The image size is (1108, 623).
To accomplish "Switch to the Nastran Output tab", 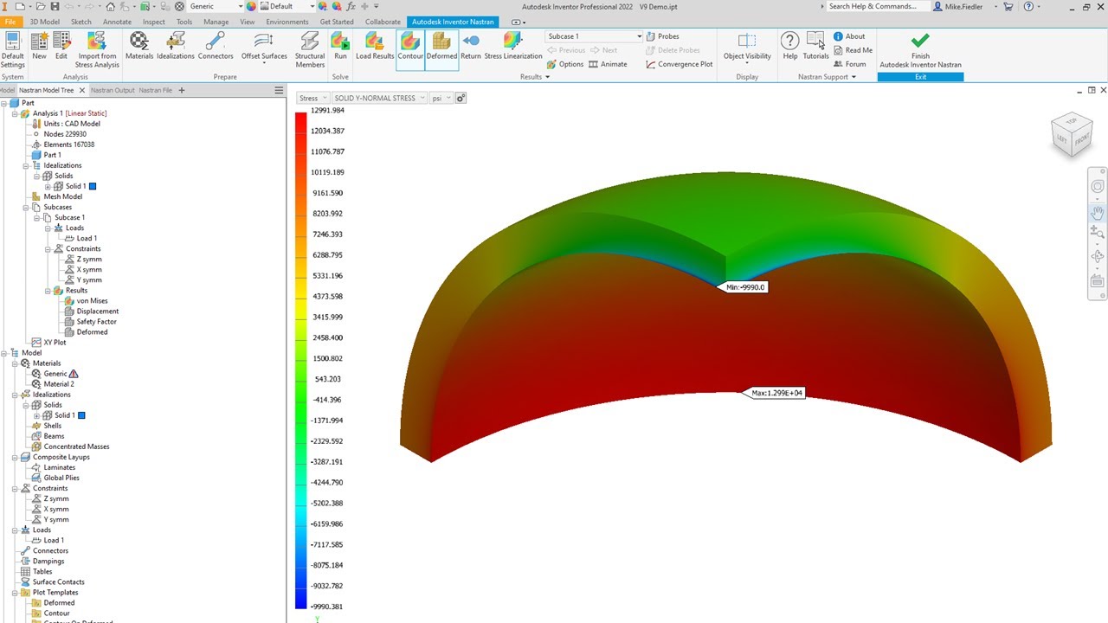I will click(x=113, y=90).
